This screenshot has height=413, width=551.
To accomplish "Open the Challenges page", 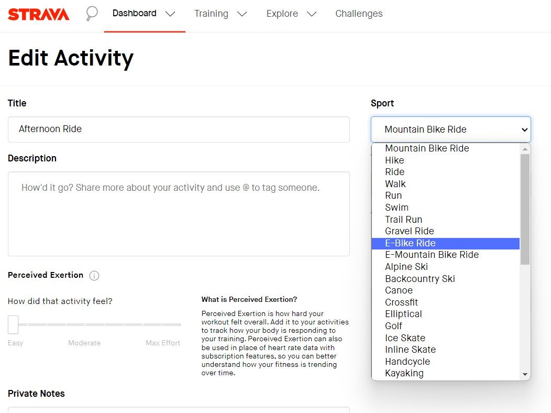I will point(359,14).
